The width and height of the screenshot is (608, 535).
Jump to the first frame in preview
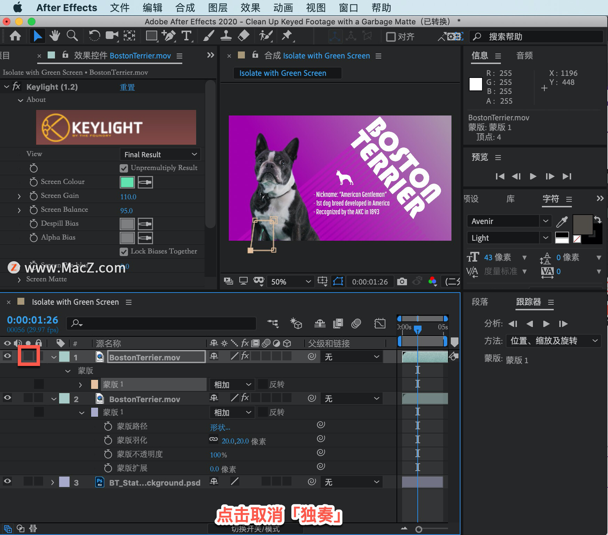click(500, 176)
